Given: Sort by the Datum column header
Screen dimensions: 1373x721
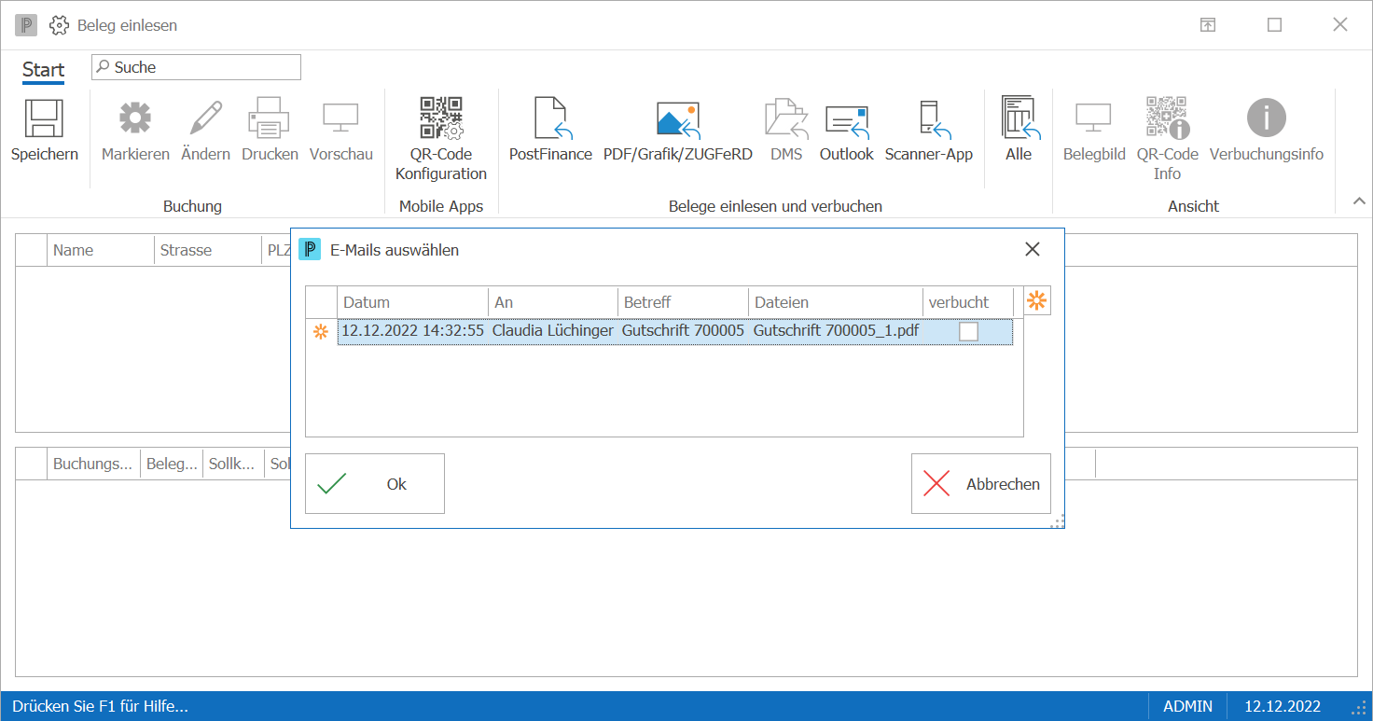Looking at the screenshot, I should [412, 302].
